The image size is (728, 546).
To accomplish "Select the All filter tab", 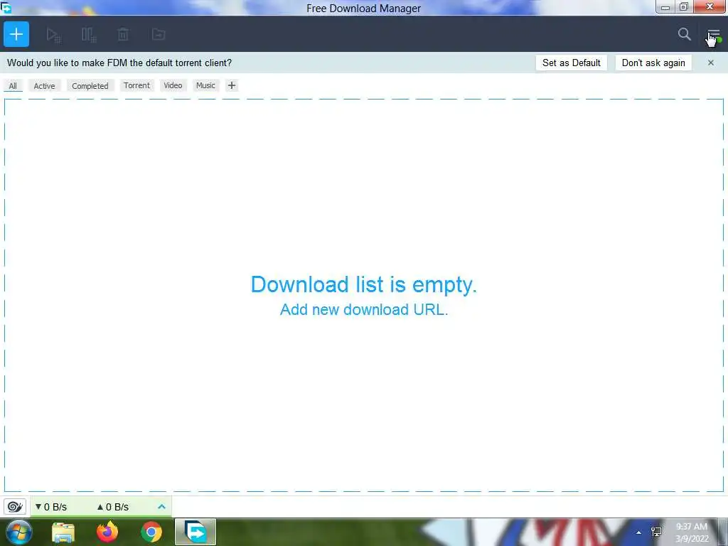I will pyautogui.click(x=13, y=86).
